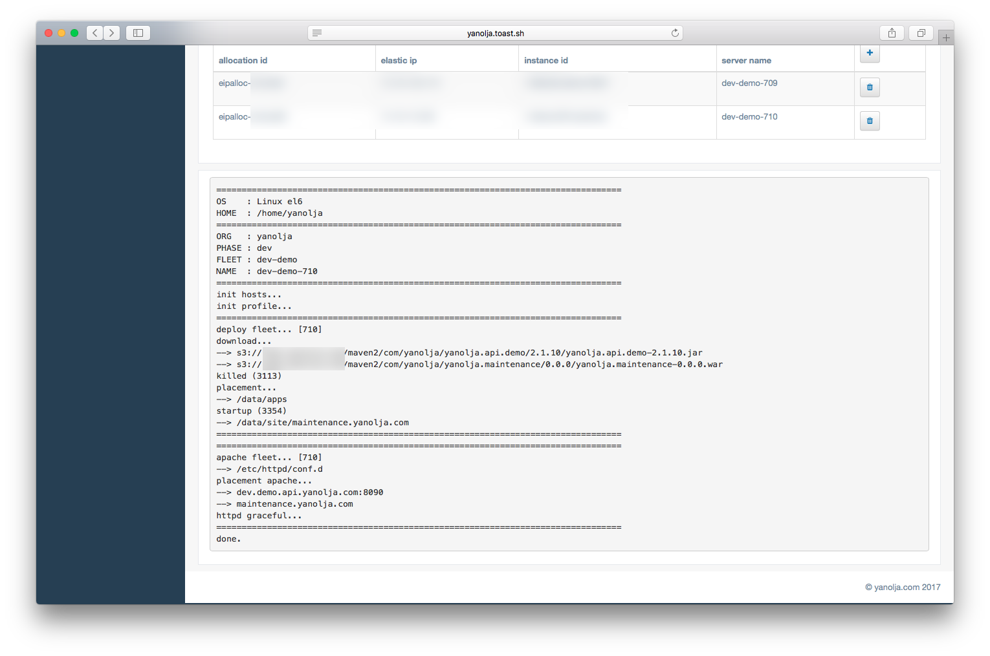The width and height of the screenshot is (990, 656).
Task: Click the yanolja.maintenance-0.0.0.war download line
Action: 470,365
